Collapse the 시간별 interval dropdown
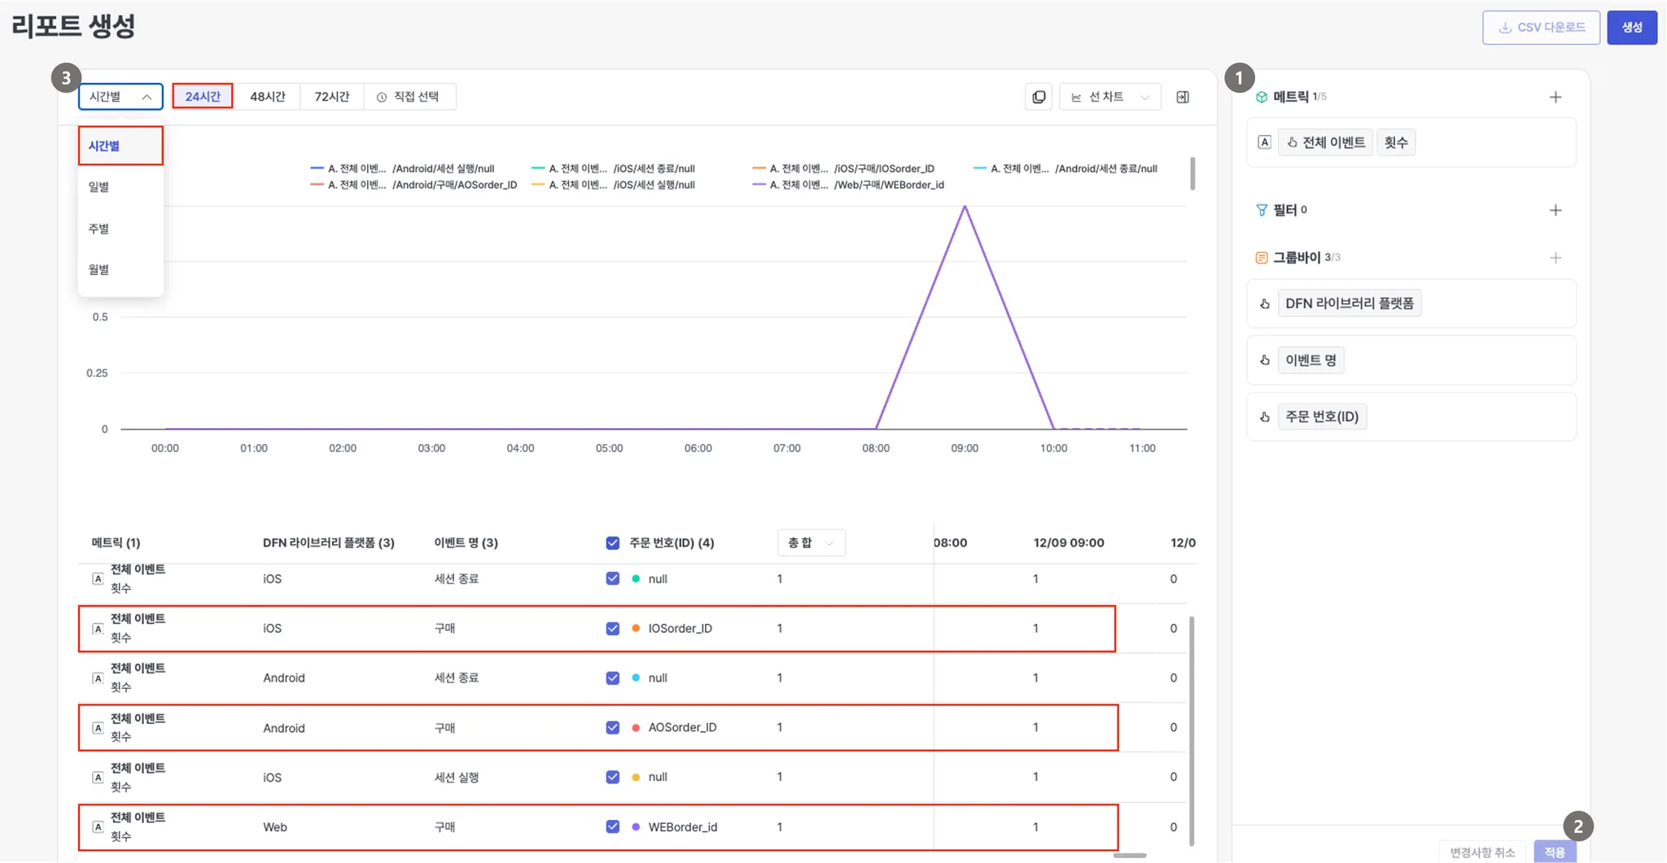Screen dimensions: 1667x863 click(x=120, y=97)
